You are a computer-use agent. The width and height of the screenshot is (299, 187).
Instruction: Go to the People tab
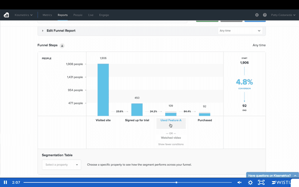point(78,15)
